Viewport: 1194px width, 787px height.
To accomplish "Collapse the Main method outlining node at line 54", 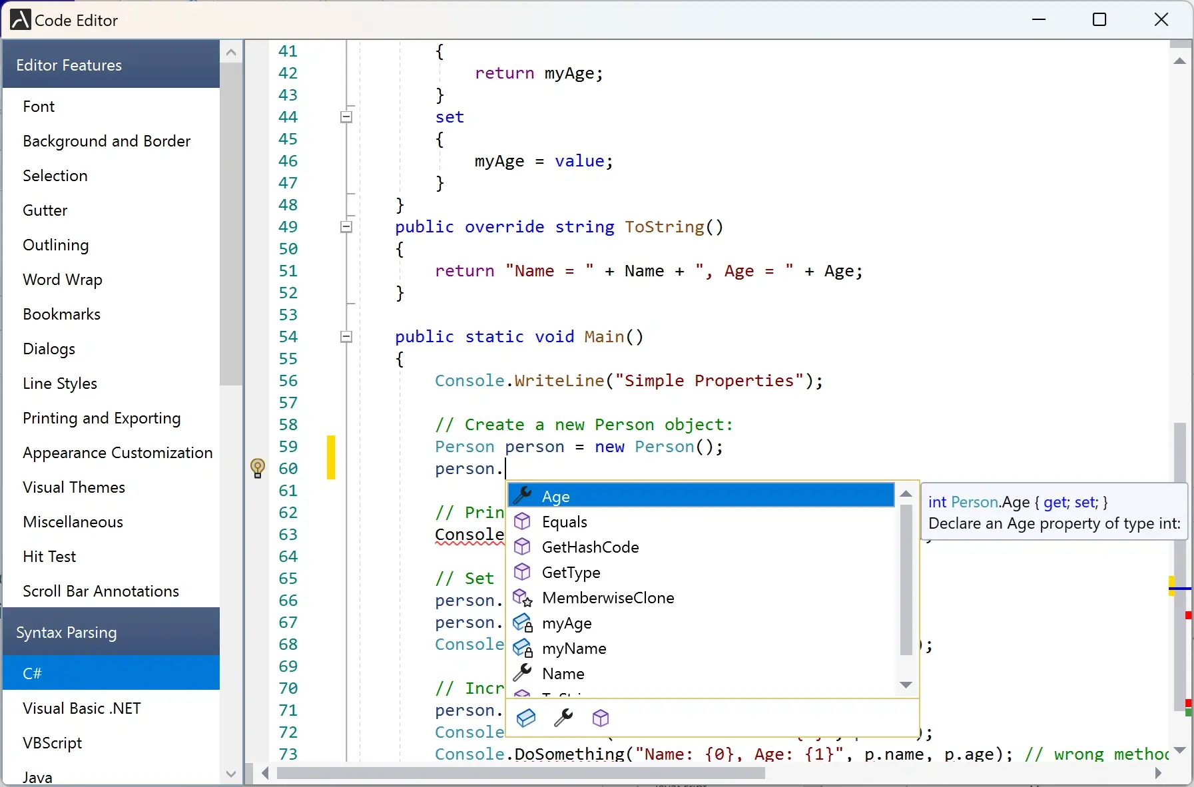I will tap(346, 337).
